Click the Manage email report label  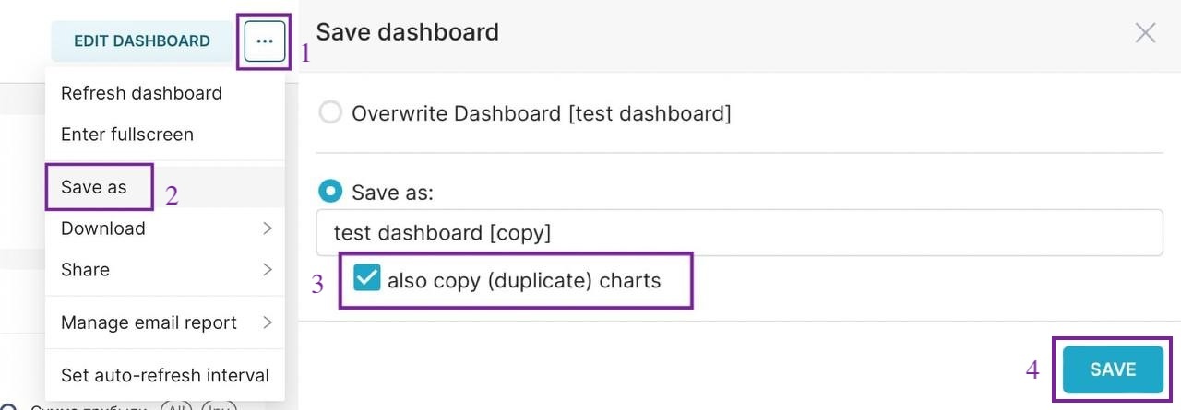(x=149, y=322)
